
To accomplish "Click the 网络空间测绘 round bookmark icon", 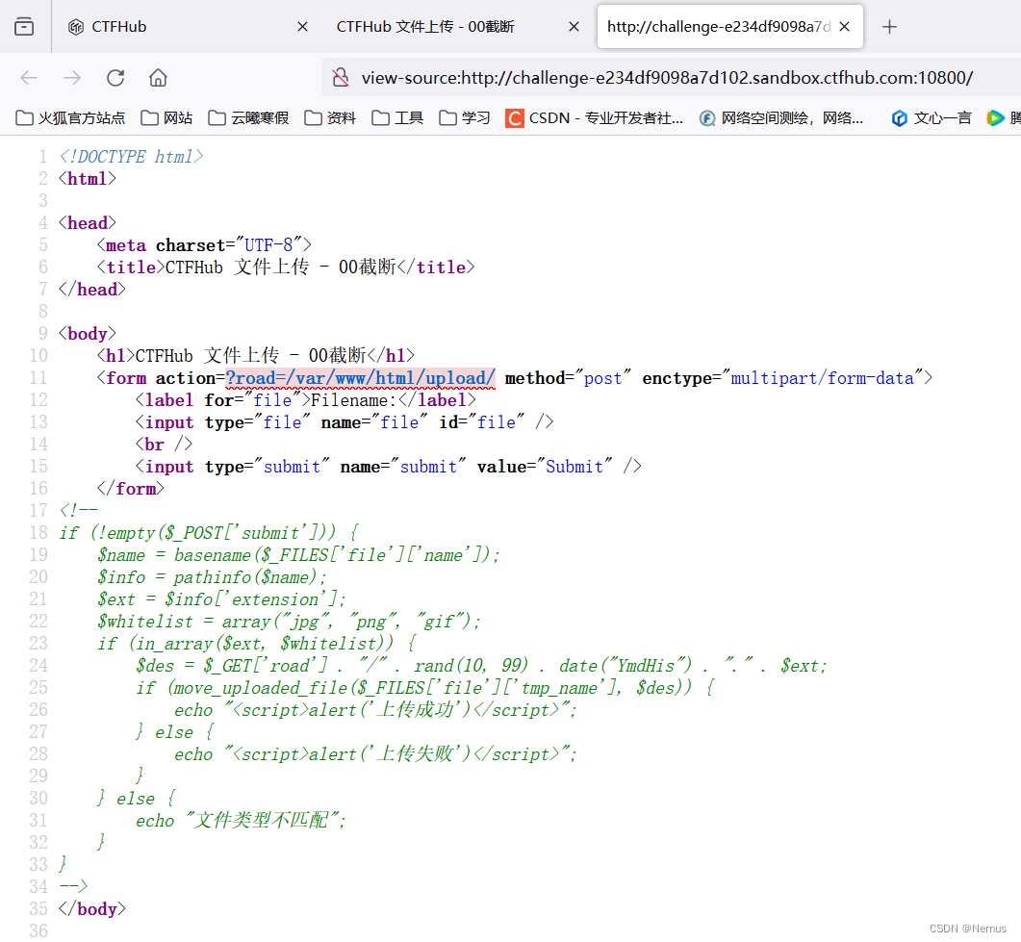I will coord(707,117).
